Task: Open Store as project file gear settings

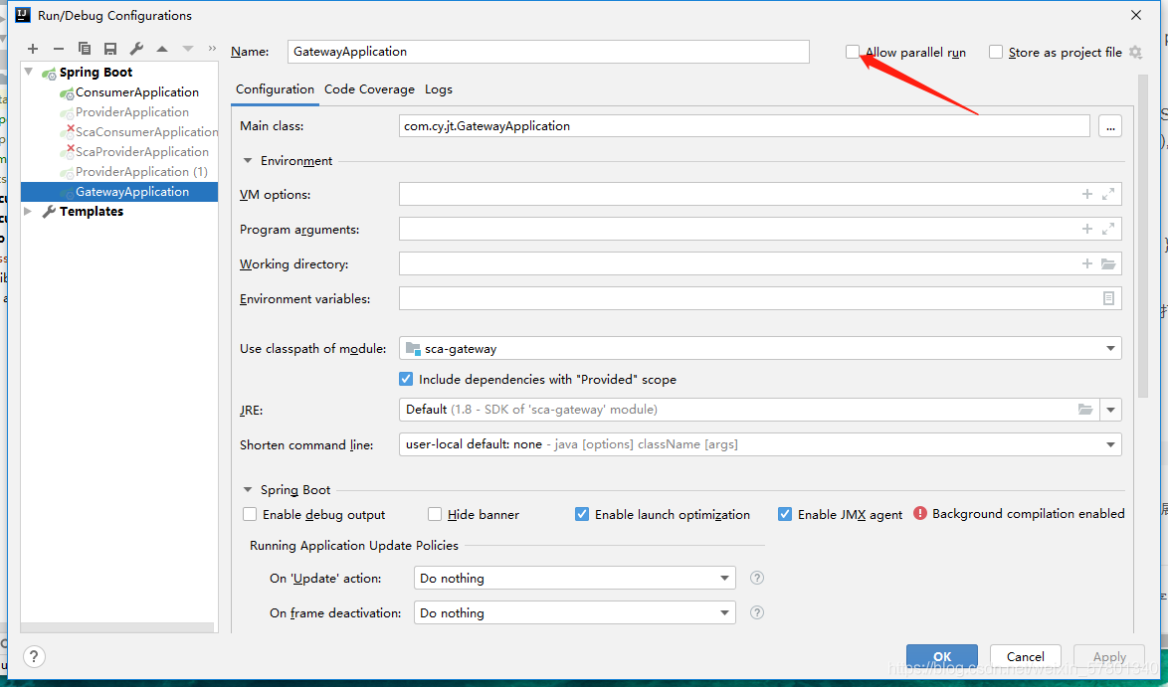Action: [x=1135, y=52]
